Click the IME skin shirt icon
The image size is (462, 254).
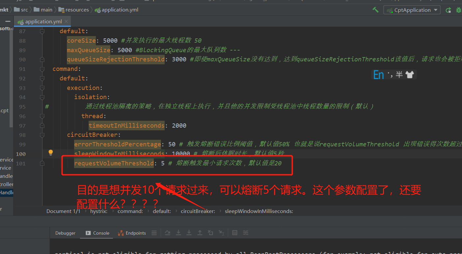click(409, 75)
